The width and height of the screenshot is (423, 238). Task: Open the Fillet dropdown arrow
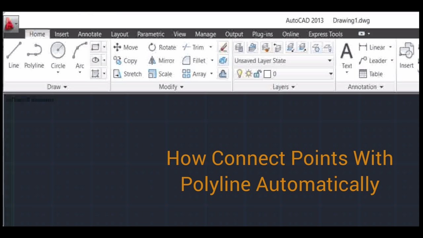click(x=212, y=60)
